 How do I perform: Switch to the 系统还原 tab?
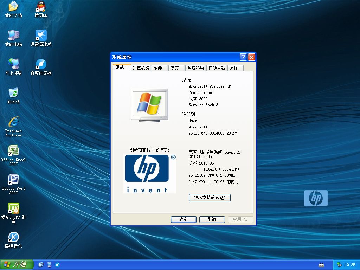[195, 68]
